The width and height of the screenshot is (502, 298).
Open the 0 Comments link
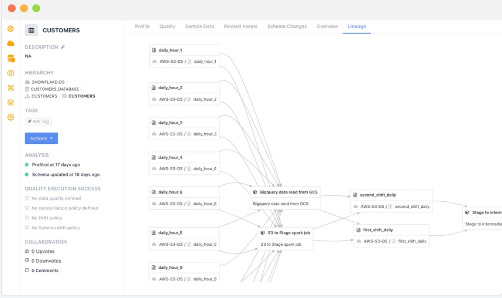click(x=45, y=271)
